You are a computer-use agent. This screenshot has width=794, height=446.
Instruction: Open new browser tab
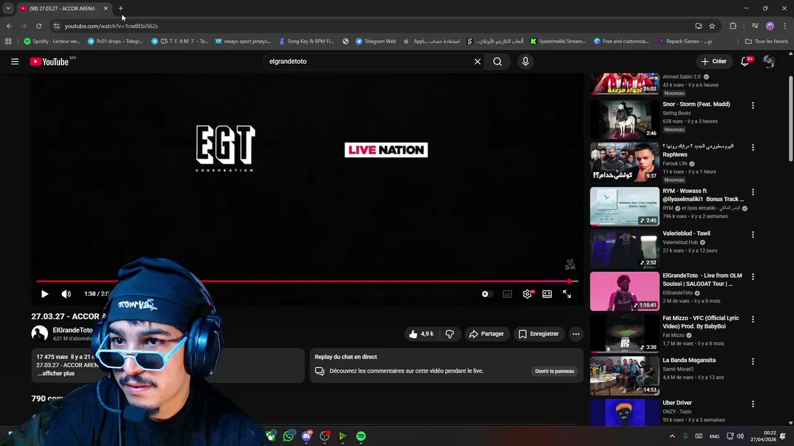pyautogui.click(x=121, y=9)
